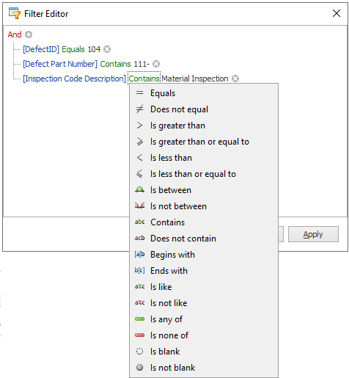Open Contains operator for Defect Part Number
The image size is (349, 378).
pos(116,64)
